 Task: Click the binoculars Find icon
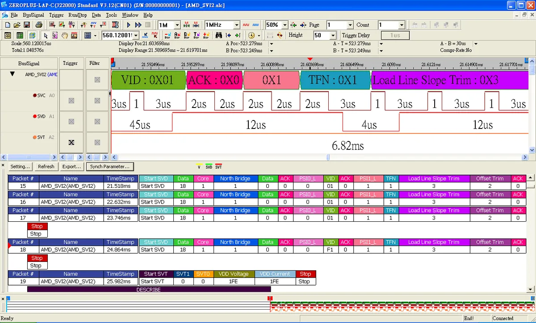pos(219,35)
